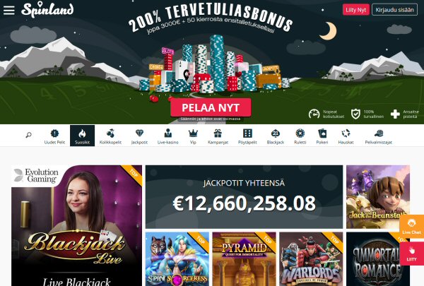The image size is (424, 286).
Task: Open Live Chat widget
Action: click(411, 226)
